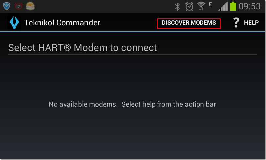Click the DISCOVER MODEMS button
The height and width of the screenshot is (160, 266).
click(x=189, y=23)
